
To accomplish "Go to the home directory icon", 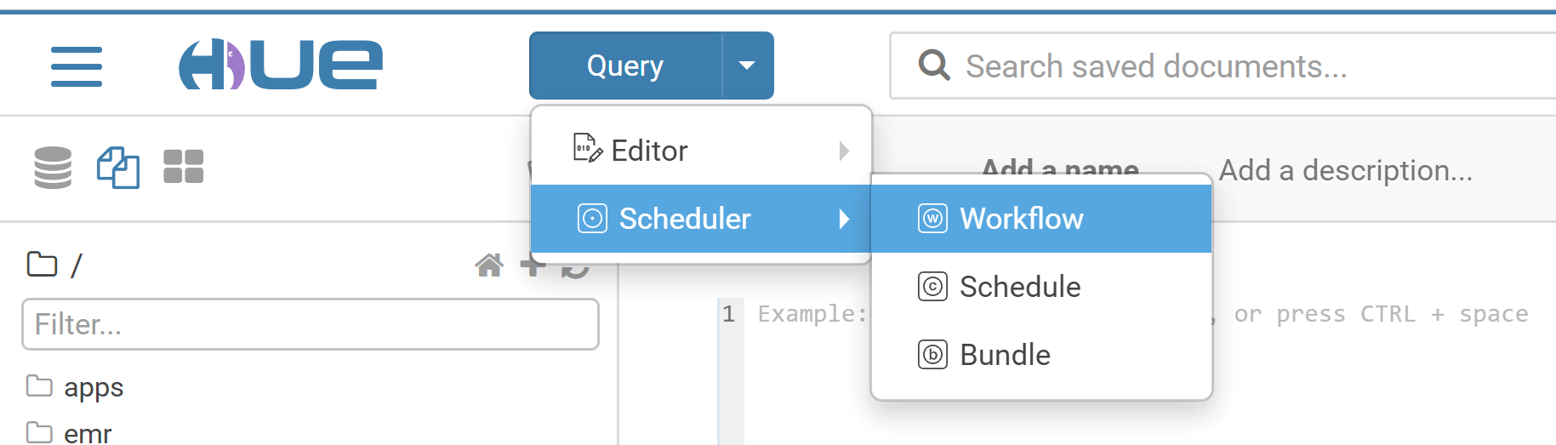I will click(489, 266).
